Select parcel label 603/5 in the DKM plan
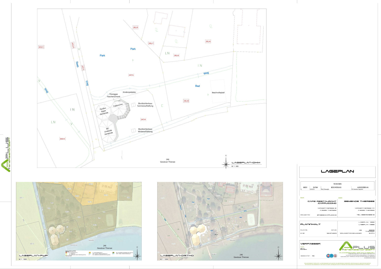This screenshot has height=269, width=381. (x=62, y=139)
